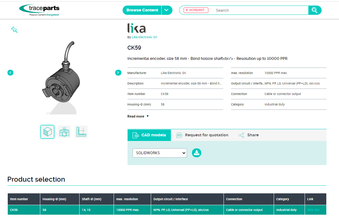Remove the INCREMENT... search filter tag
Image resolution: width=339 pixels, height=223 pixels.
point(187,10)
